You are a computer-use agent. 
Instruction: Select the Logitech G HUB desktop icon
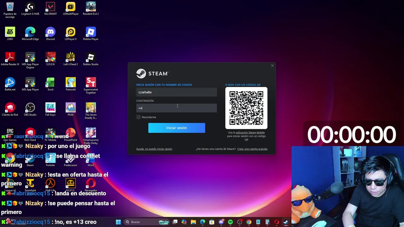30,9
